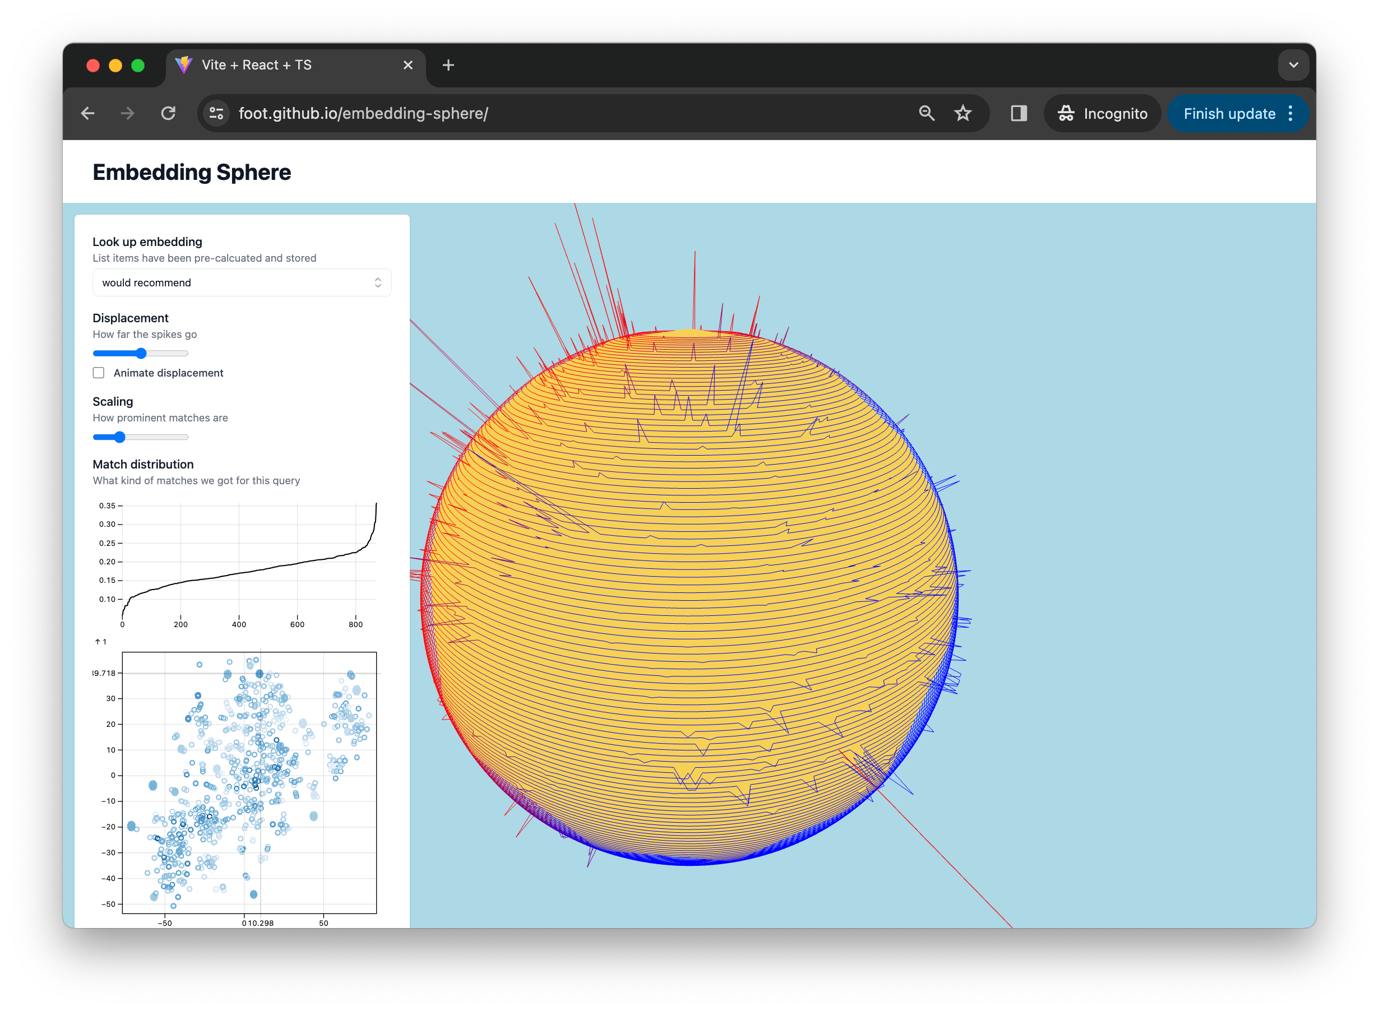The width and height of the screenshot is (1379, 1011).
Task: Open the 'would recommend' dropdown menu
Action: tap(243, 282)
